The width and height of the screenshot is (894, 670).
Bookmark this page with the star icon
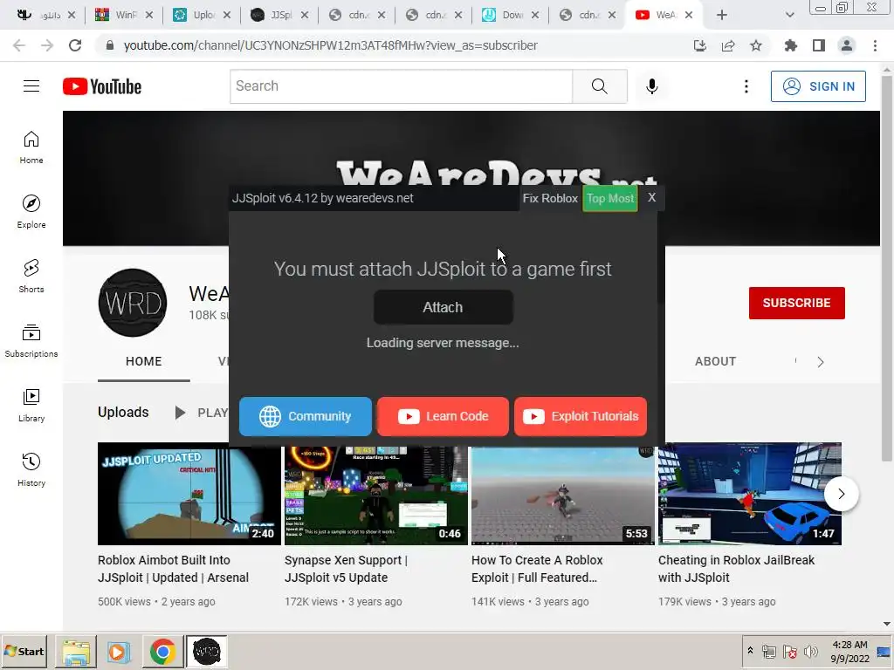pyautogui.click(x=756, y=45)
